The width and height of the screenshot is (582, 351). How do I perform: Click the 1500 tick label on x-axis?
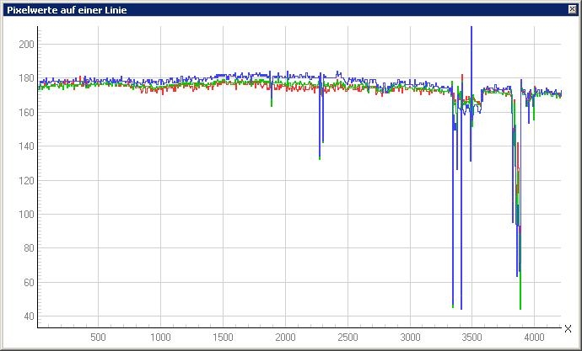point(223,338)
